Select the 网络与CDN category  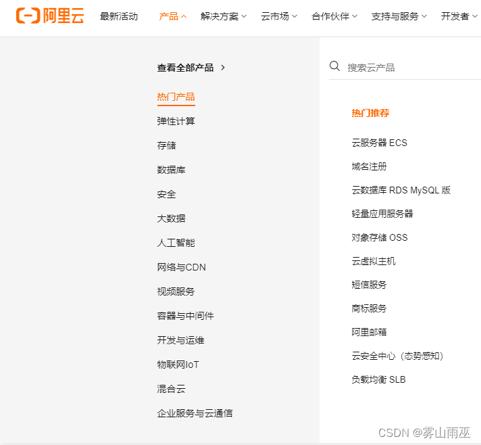(181, 267)
